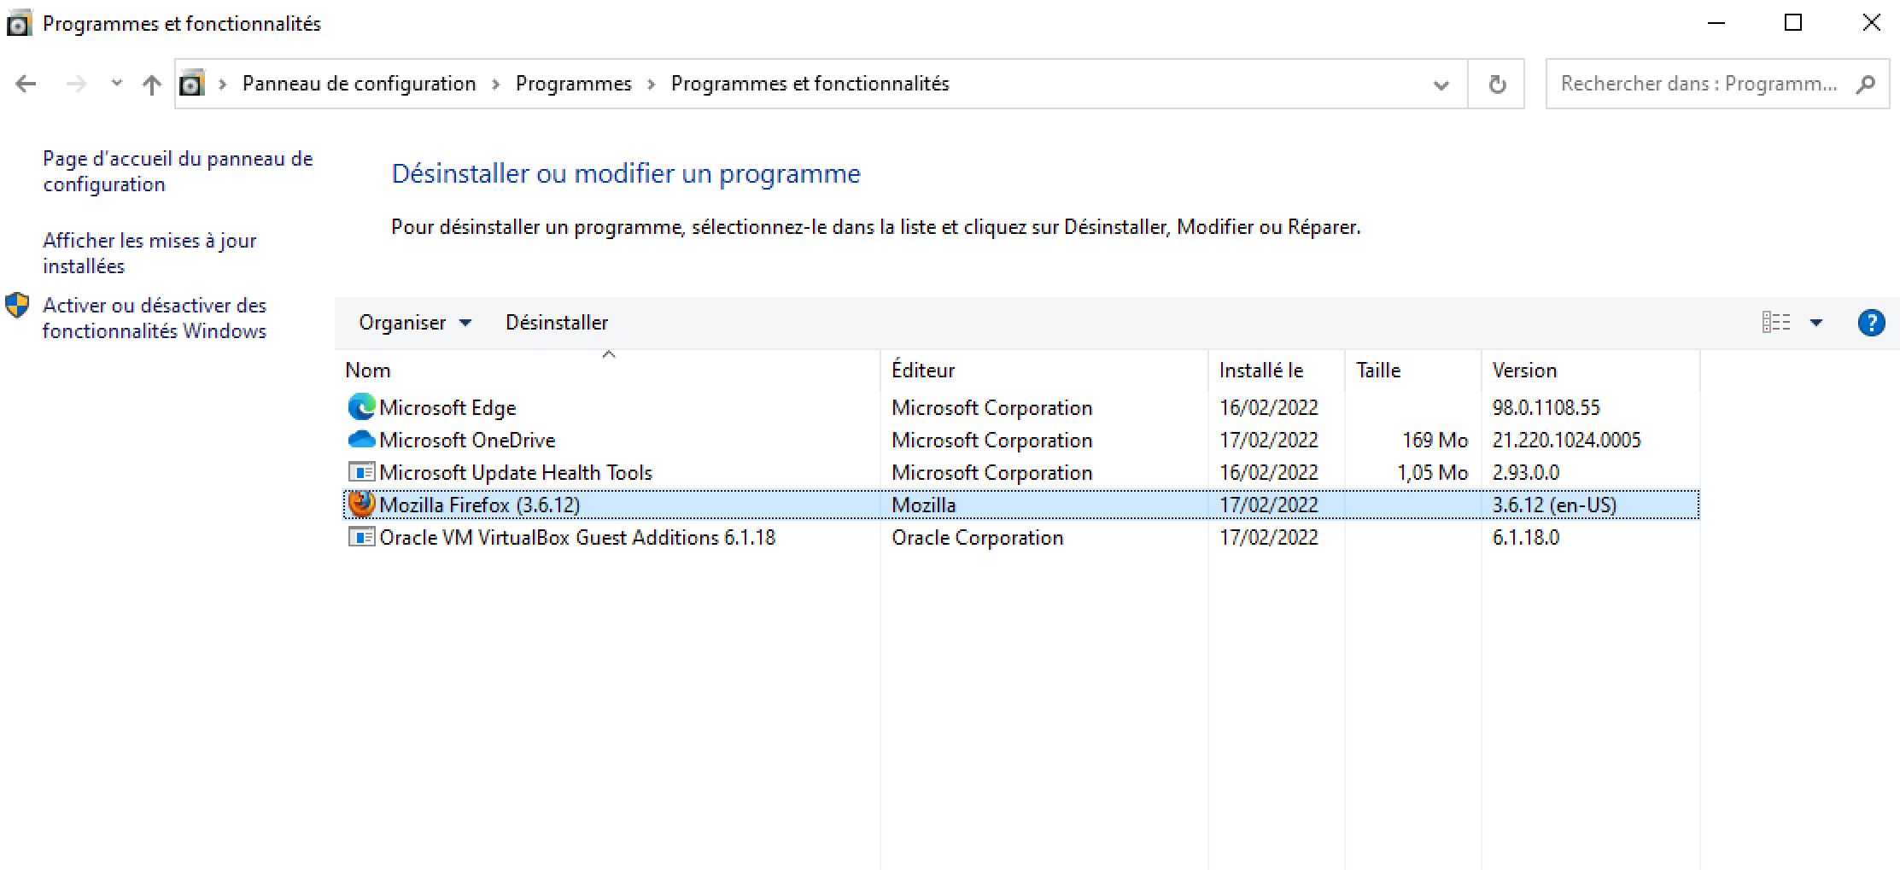Screen dimensions: 1900x870
Task: Click the Microsoft Update Health Tools icon
Action: pyautogui.click(x=361, y=472)
